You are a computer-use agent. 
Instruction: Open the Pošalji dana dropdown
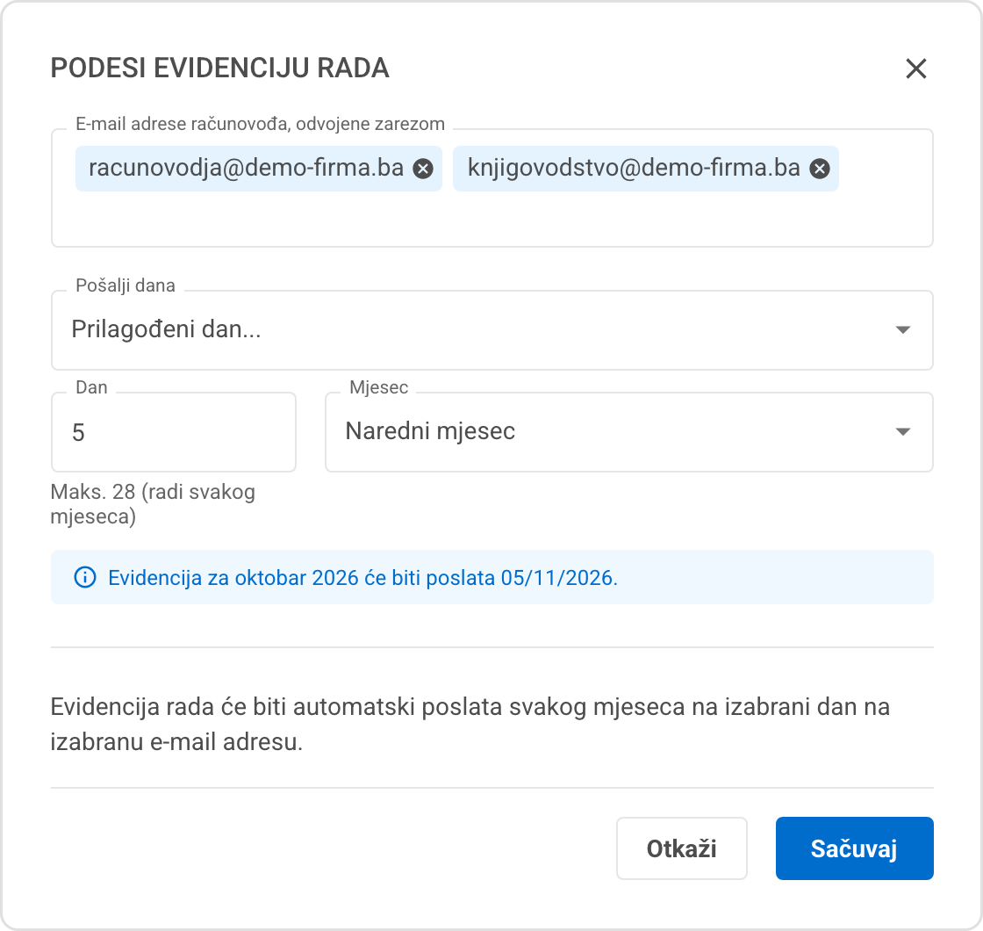(492, 330)
